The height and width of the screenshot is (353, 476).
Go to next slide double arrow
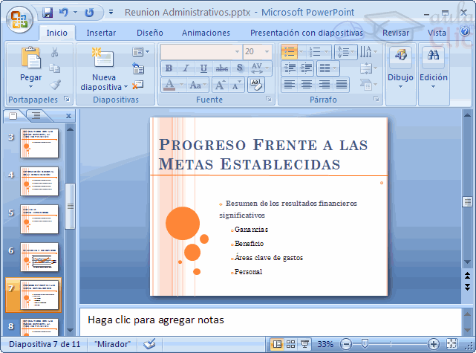(468, 287)
